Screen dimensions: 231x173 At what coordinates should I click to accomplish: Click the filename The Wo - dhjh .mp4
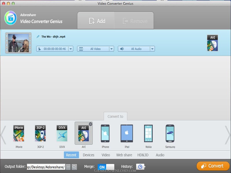coord(53,37)
